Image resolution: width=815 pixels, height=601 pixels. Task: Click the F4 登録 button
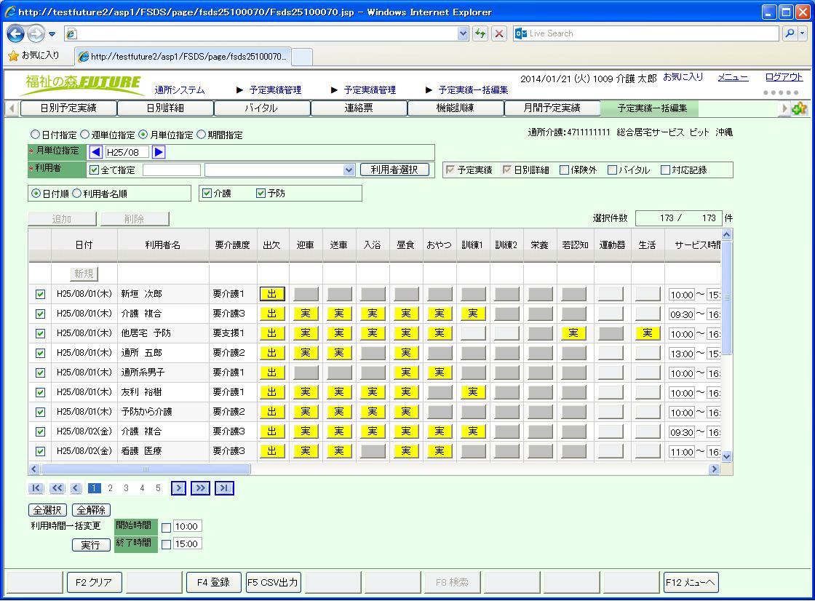[x=214, y=583]
